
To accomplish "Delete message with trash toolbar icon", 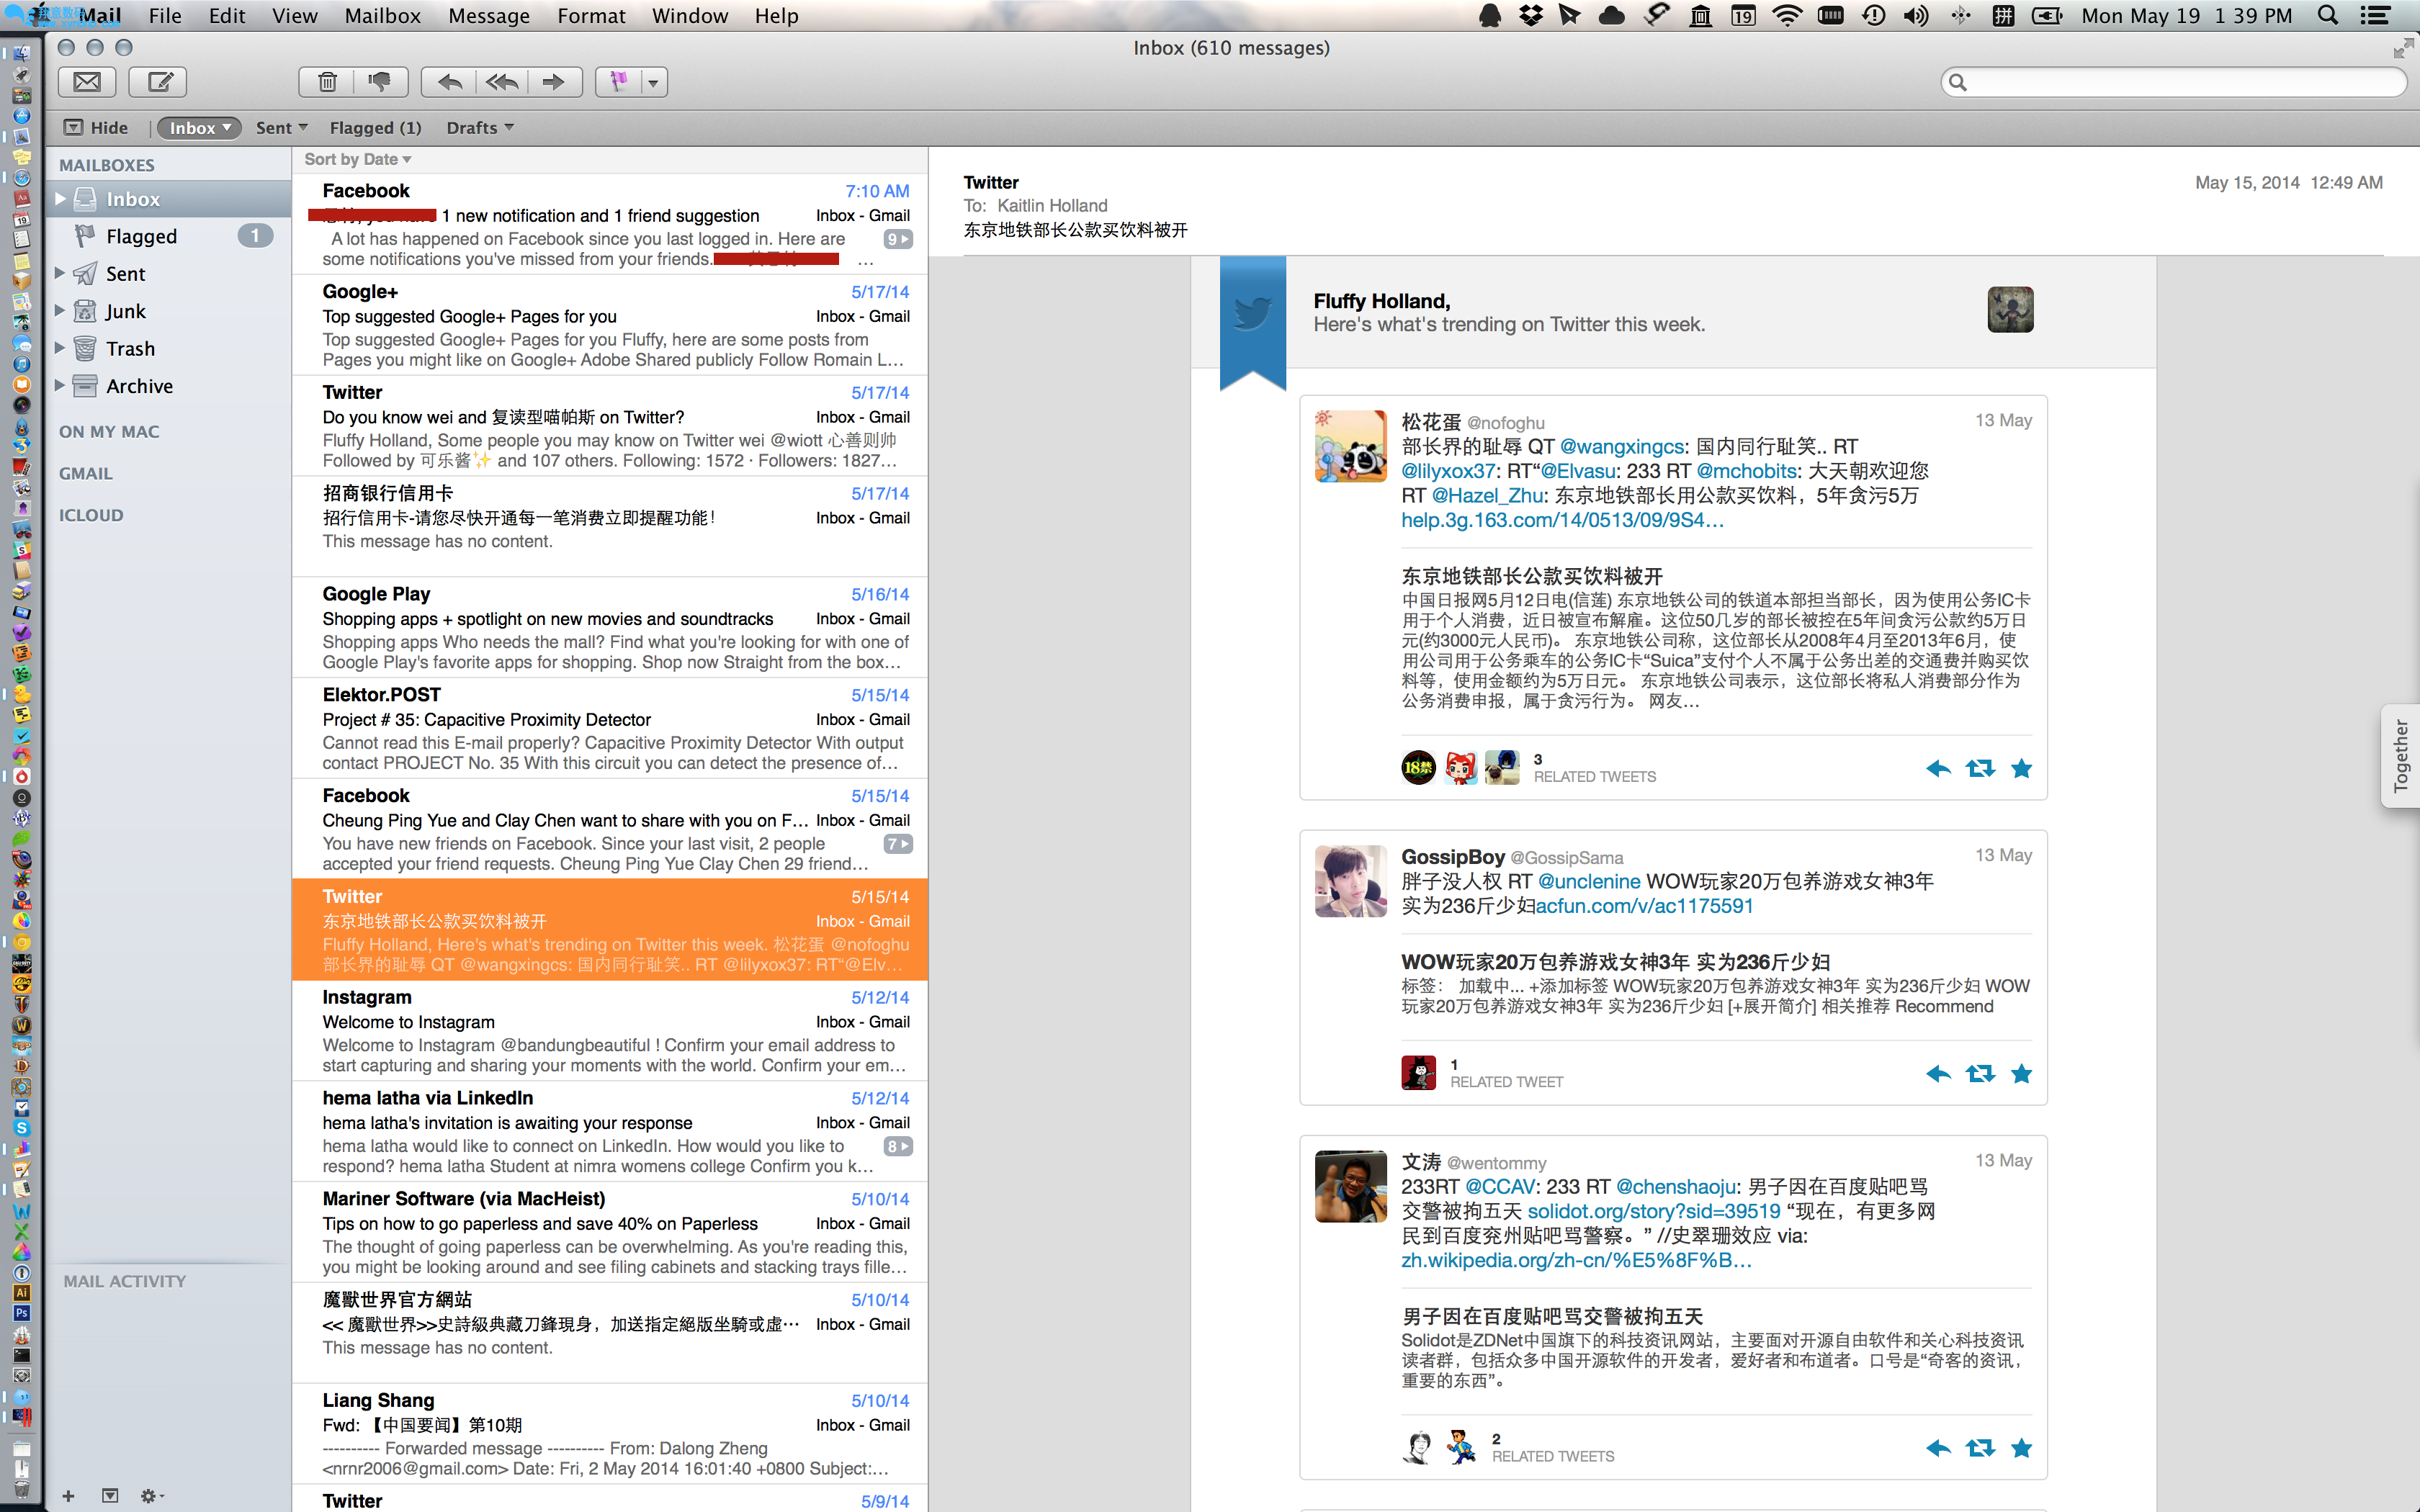I will point(327,82).
